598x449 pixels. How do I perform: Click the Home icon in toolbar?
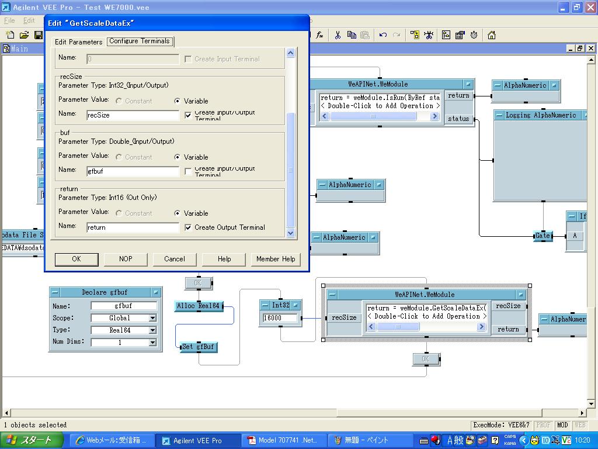tap(492, 35)
